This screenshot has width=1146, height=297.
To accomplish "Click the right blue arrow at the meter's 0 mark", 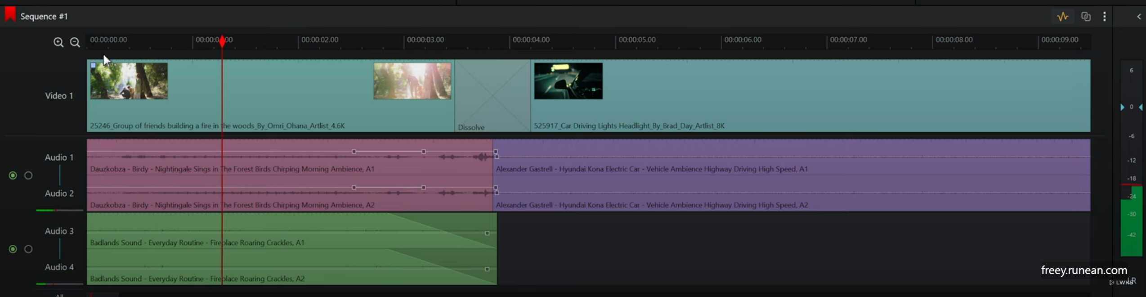I will (x=1141, y=107).
